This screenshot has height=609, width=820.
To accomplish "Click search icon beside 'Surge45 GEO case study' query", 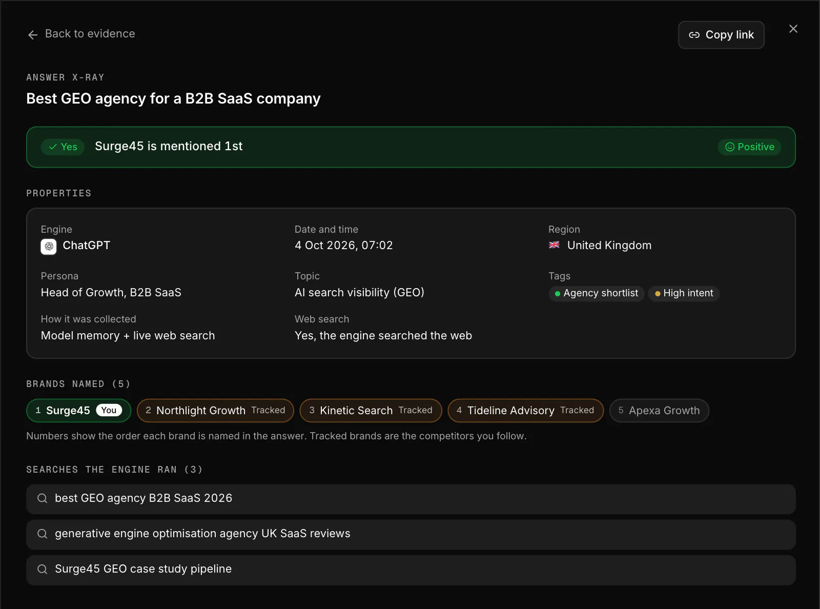I will 43,569.
